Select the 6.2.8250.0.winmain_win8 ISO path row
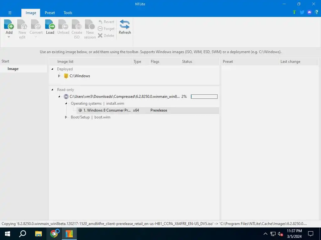Viewport: 321px width, 240px height. point(124,97)
